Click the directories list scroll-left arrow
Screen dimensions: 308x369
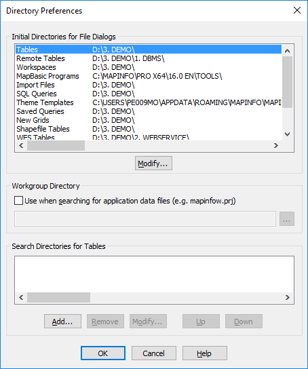click(x=21, y=145)
